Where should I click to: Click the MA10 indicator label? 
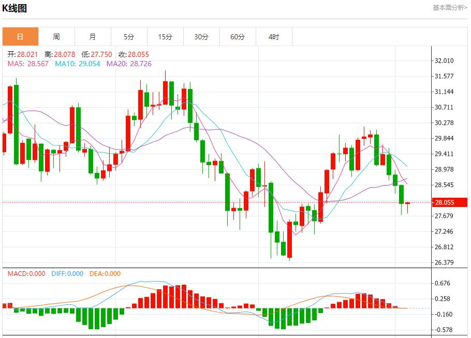point(78,64)
